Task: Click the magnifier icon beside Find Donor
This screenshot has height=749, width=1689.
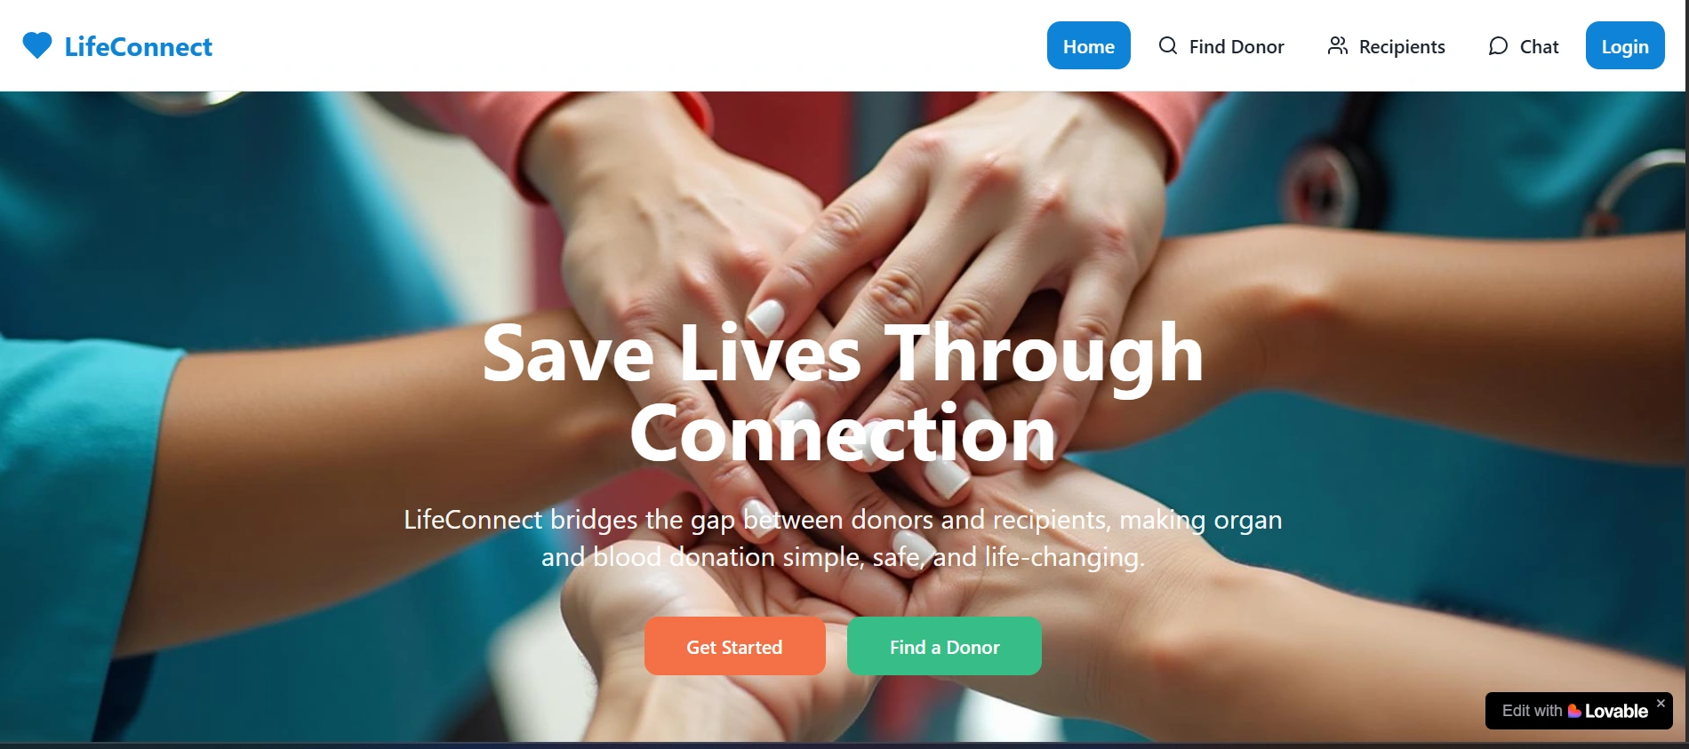Action: [1167, 45]
